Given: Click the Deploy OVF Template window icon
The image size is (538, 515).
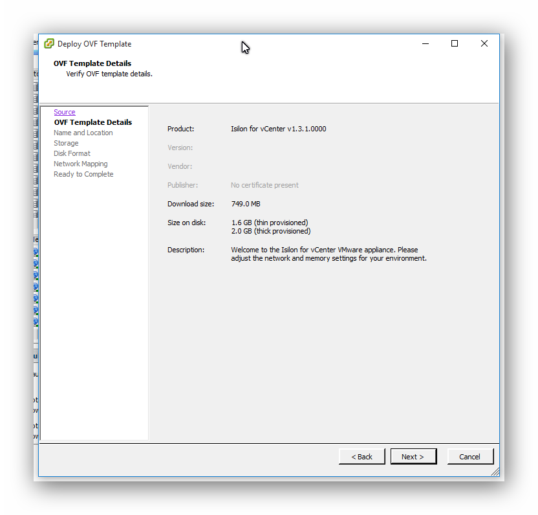Looking at the screenshot, I should pyautogui.click(x=49, y=44).
